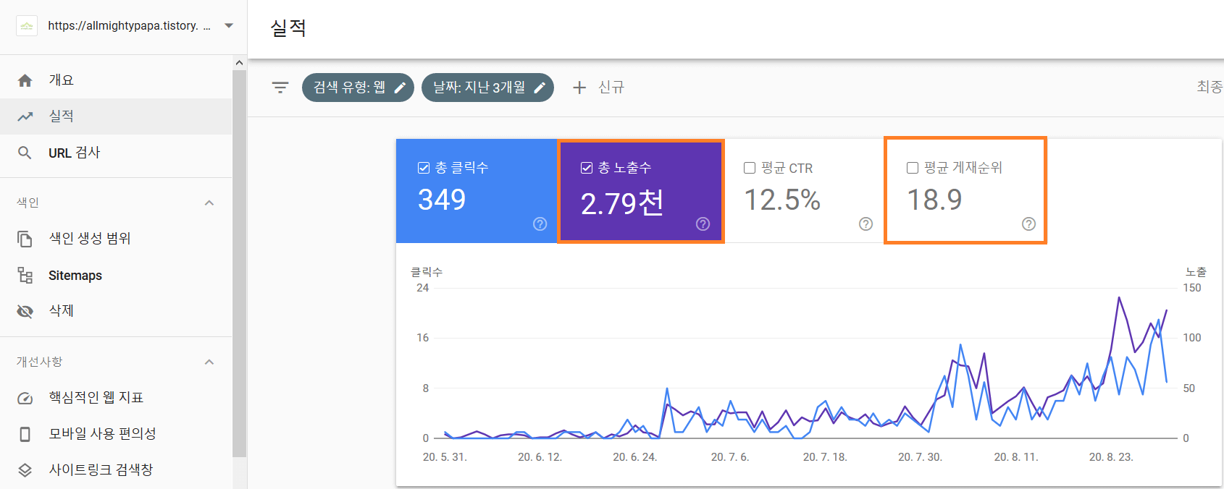Image resolution: width=1224 pixels, height=489 pixels.
Task: Click the plus icon for 신규 filter
Action: coord(579,88)
